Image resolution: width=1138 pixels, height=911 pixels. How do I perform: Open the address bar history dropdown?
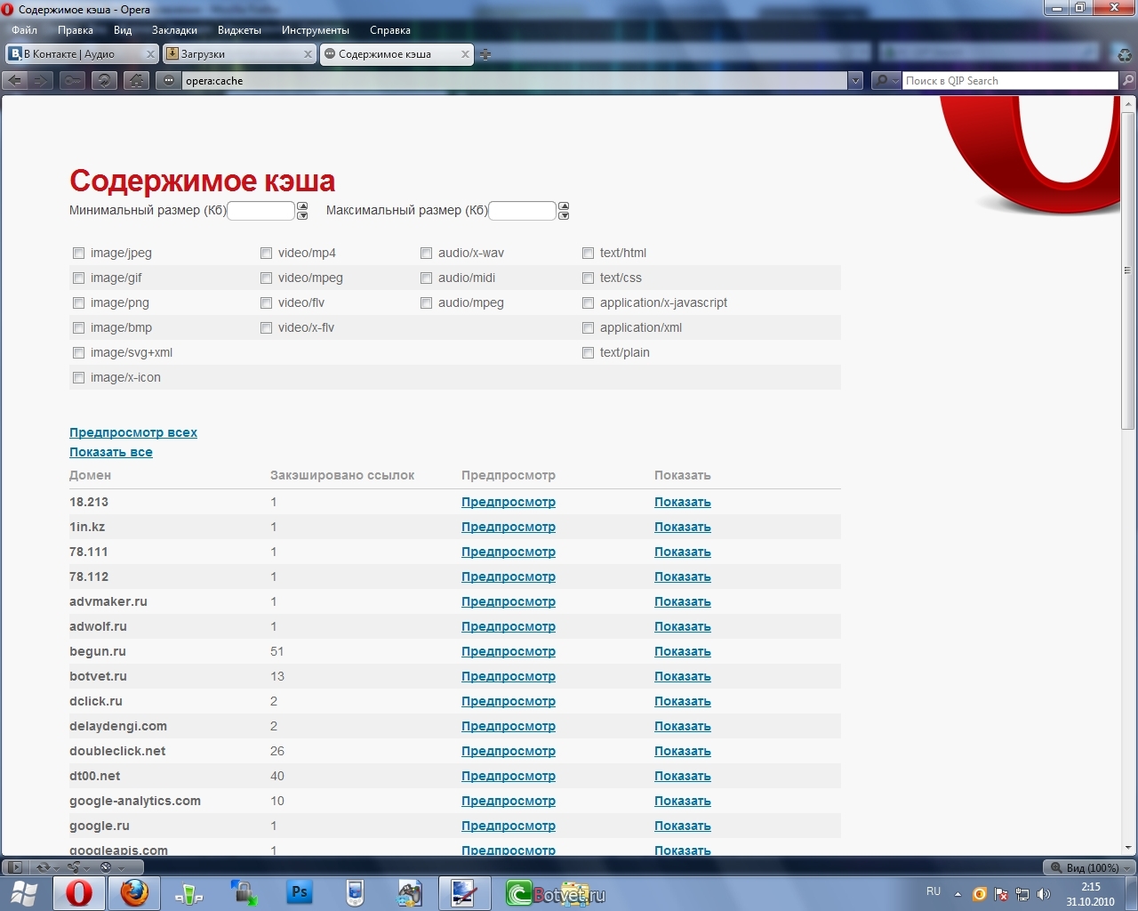click(x=855, y=81)
